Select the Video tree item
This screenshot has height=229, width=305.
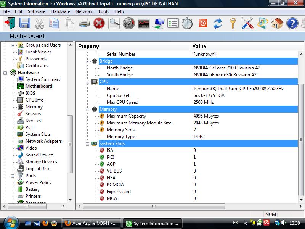coord(31,148)
